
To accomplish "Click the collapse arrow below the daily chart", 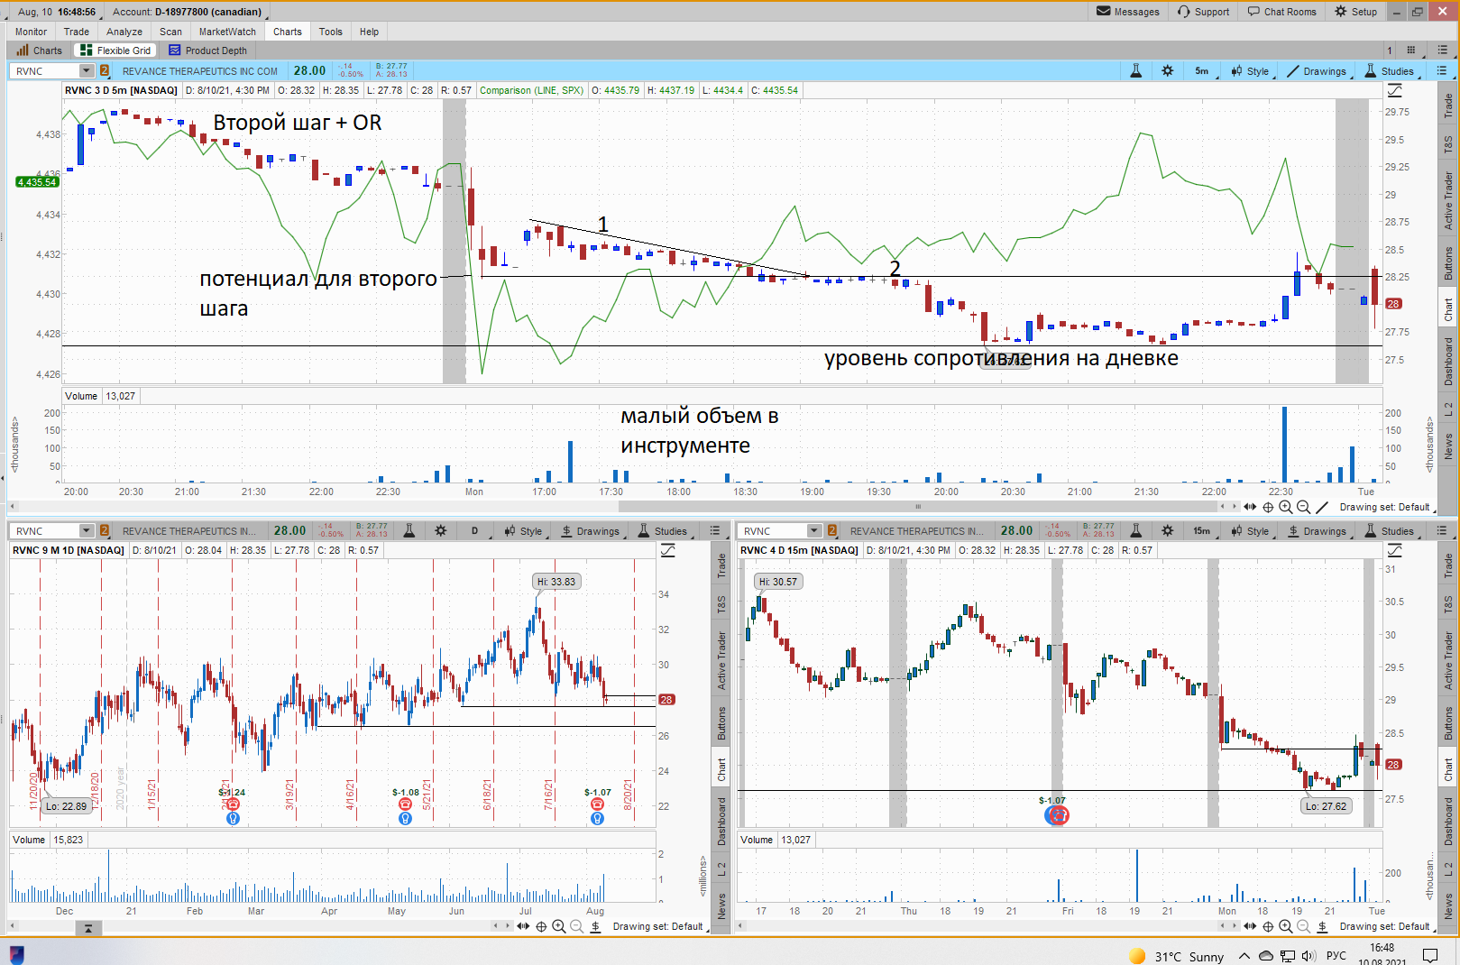I will pos(87,927).
